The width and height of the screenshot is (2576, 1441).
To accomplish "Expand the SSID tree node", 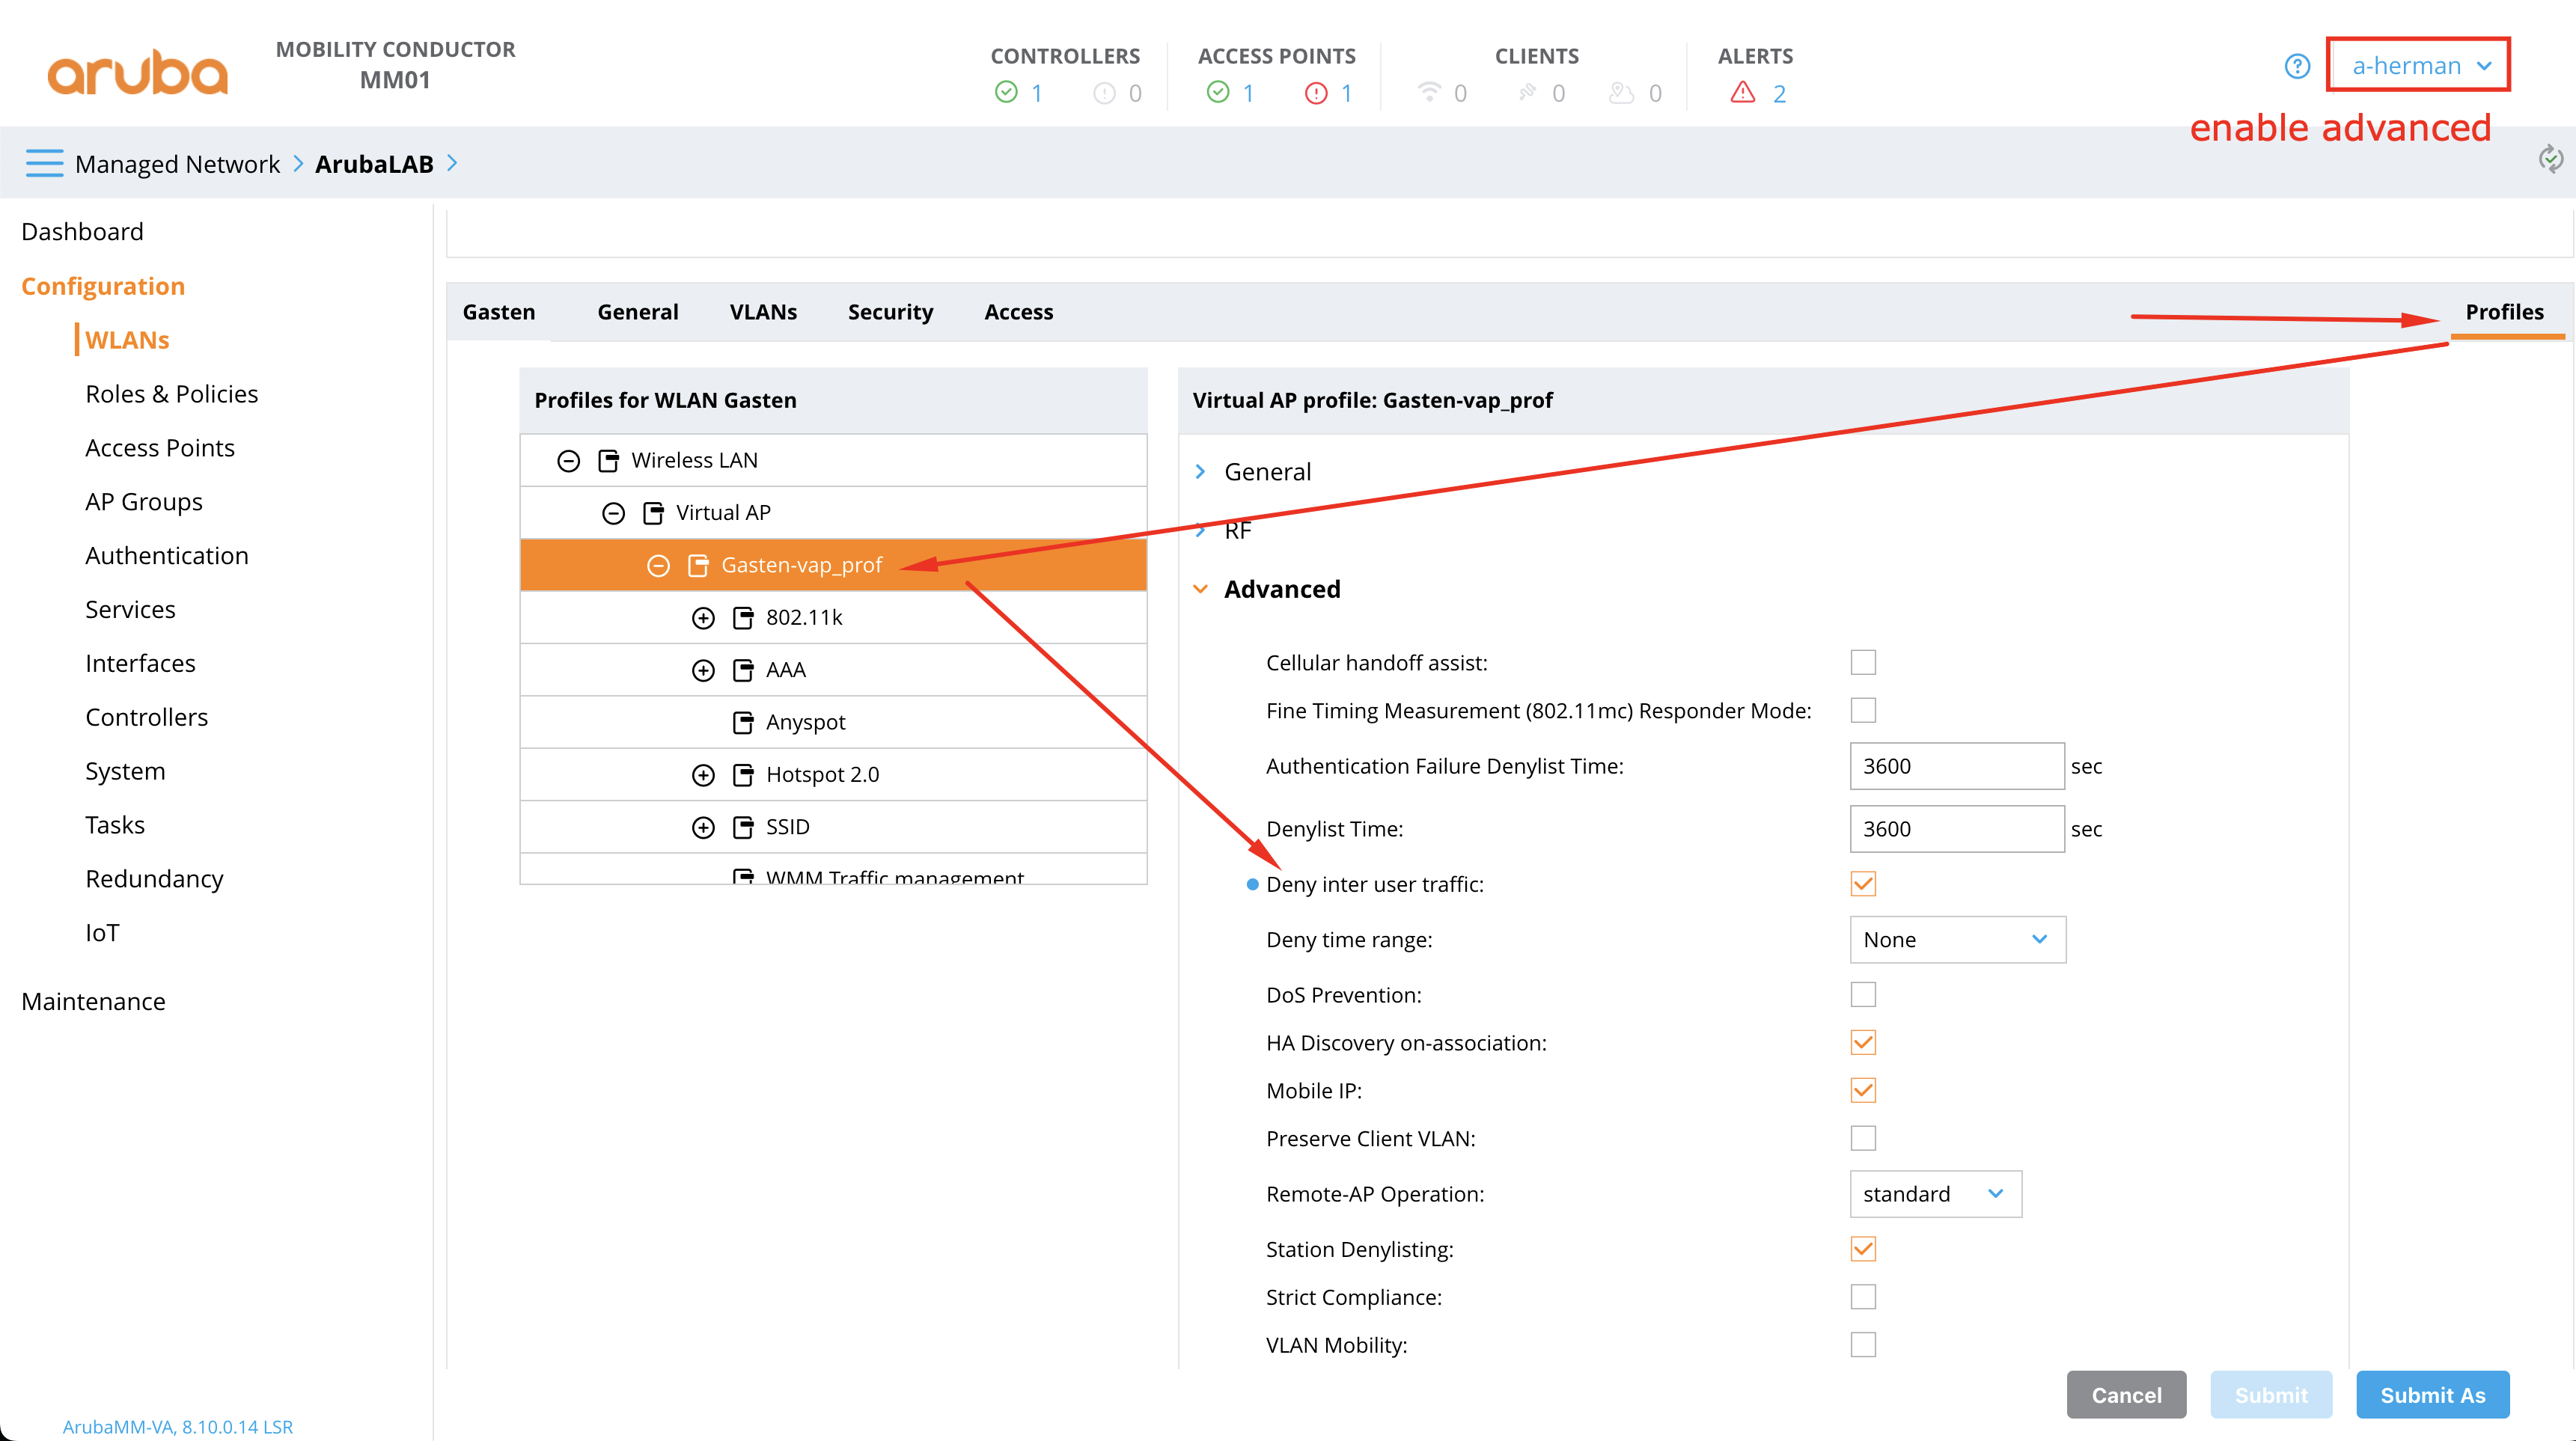I will (703, 827).
